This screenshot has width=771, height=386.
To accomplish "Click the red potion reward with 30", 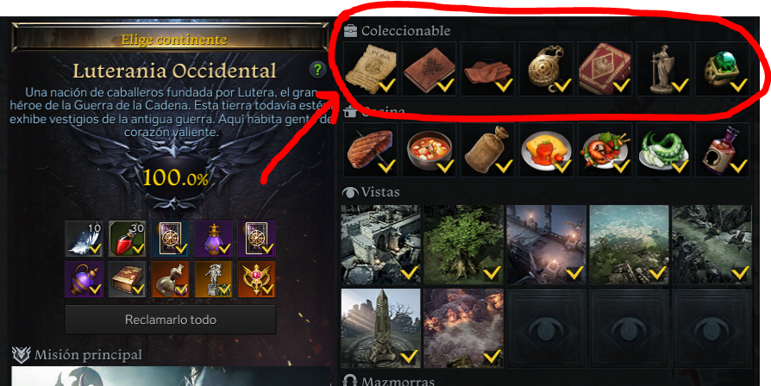I will (128, 239).
